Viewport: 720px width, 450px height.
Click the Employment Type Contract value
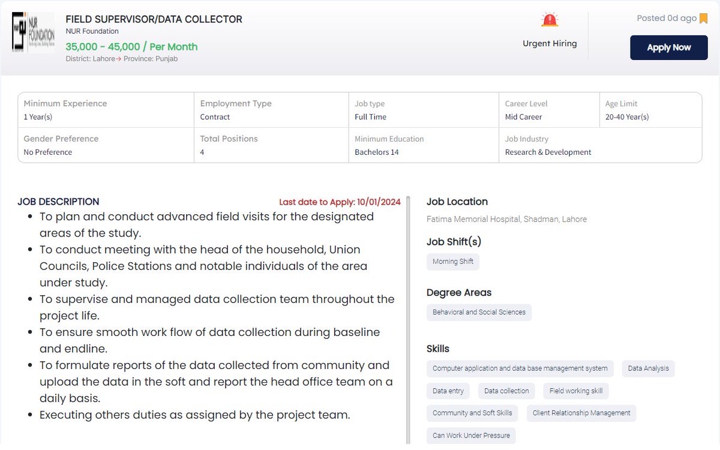tap(215, 117)
